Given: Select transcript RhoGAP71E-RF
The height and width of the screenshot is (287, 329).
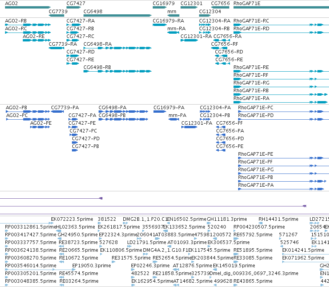Looking at the screenshot, I should [x=251, y=75].
